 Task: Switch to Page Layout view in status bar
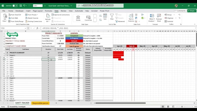[x=168, y=107]
